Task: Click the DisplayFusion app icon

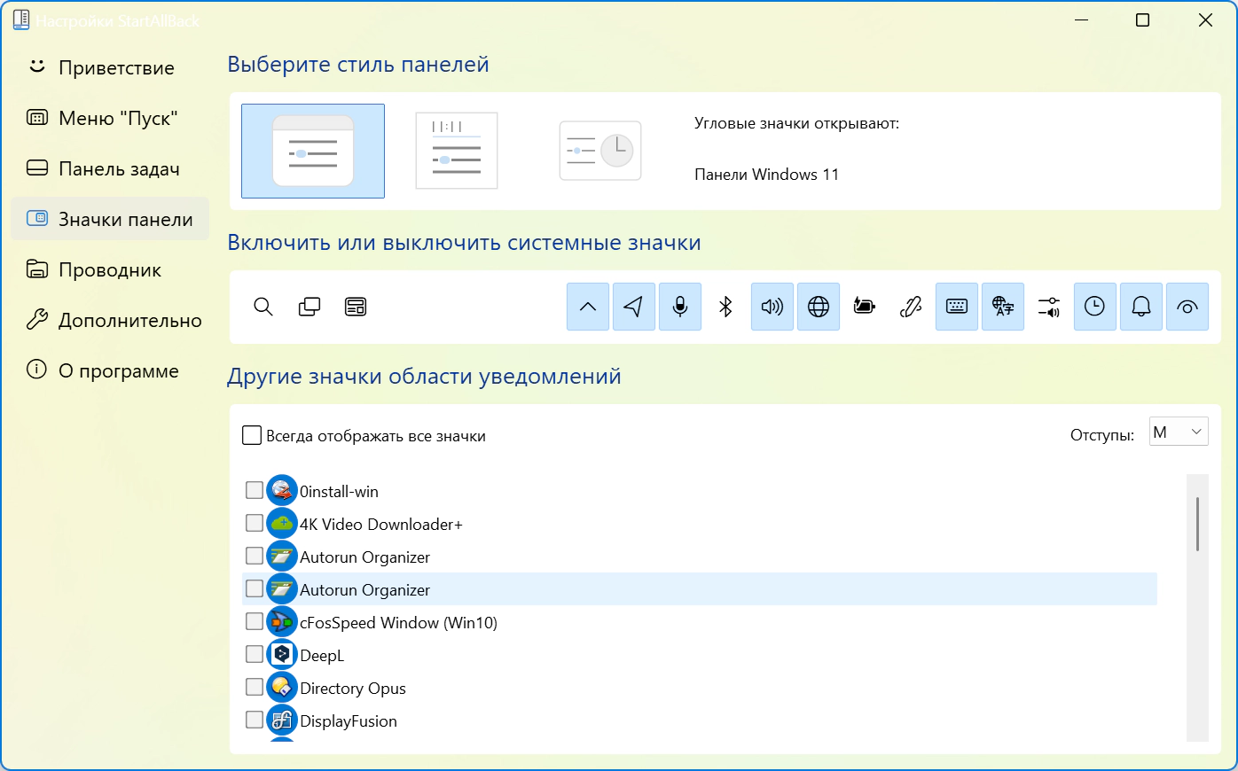Action: click(282, 720)
